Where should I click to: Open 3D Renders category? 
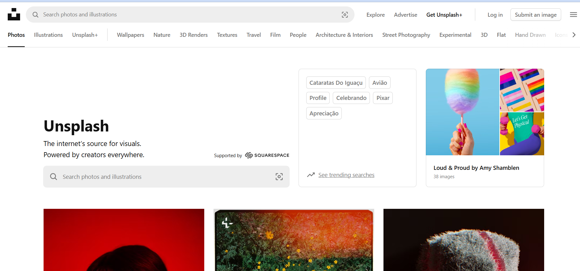coord(193,35)
